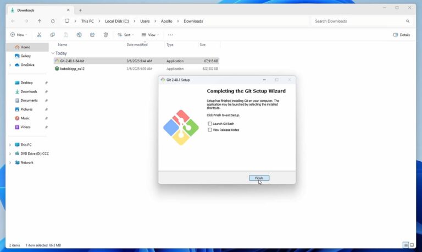This screenshot has width=422, height=252.
Task: Click Downloads in the breadcrumb path
Action: [x=193, y=21]
